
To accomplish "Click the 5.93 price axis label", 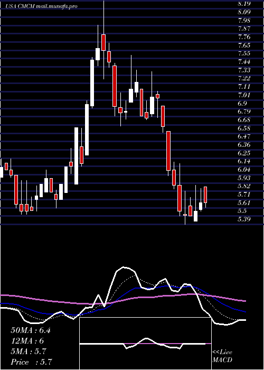I will pos(244,178).
